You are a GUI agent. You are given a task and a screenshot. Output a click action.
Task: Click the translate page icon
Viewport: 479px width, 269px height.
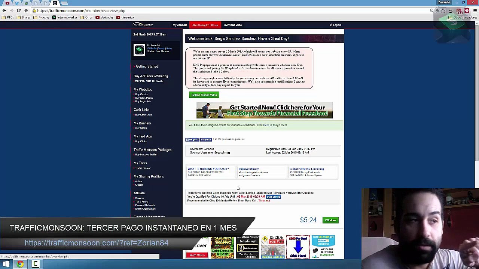click(x=437, y=10)
